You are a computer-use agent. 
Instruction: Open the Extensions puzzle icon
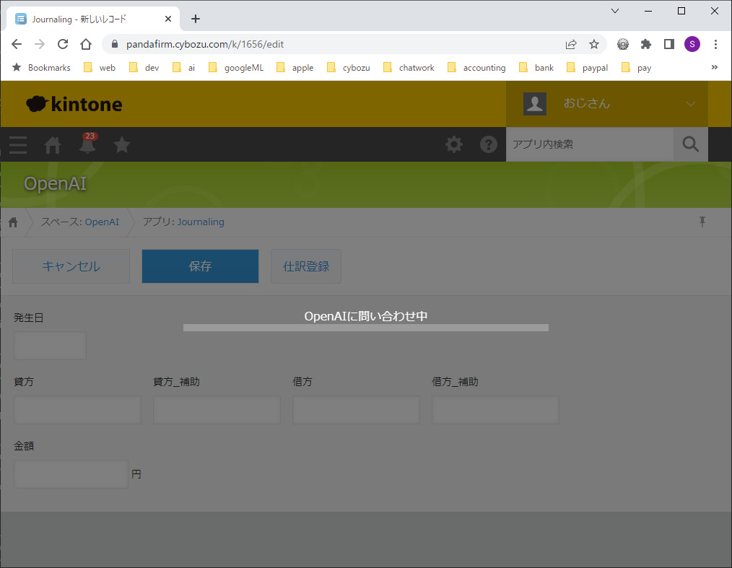pyautogui.click(x=646, y=44)
